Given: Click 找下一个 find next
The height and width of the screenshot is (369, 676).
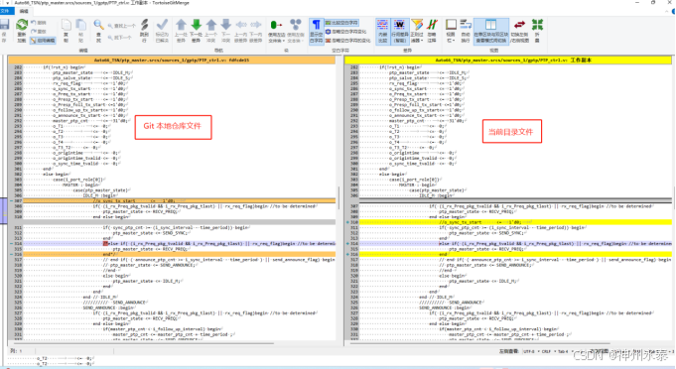Looking at the screenshot, I should [119, 38].
